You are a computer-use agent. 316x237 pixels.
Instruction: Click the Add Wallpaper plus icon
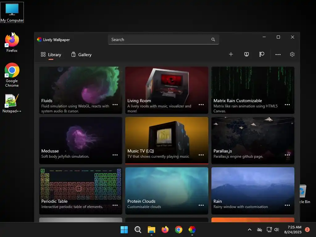231,54
